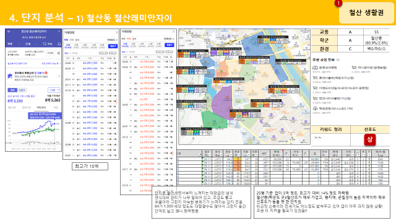Click the back arrow in the blue apartment header
This screenshot has height=223, width=396.
[9, 32]
